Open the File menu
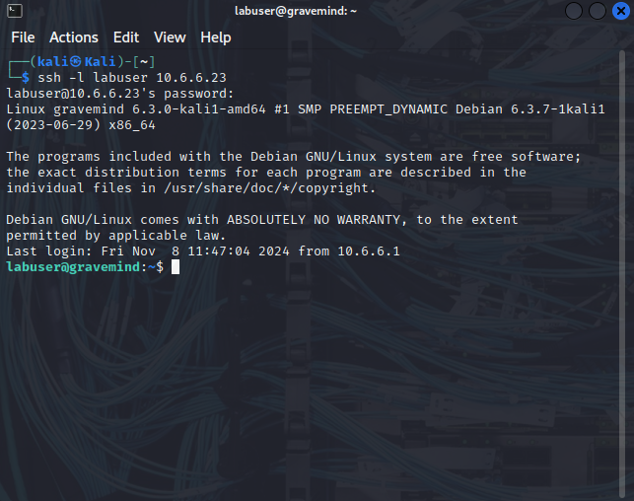Screen dimensions: 634x501 pos(23,37)
